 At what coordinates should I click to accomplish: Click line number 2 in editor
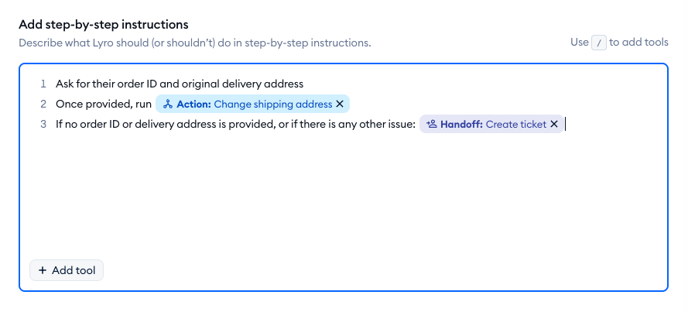43,104
